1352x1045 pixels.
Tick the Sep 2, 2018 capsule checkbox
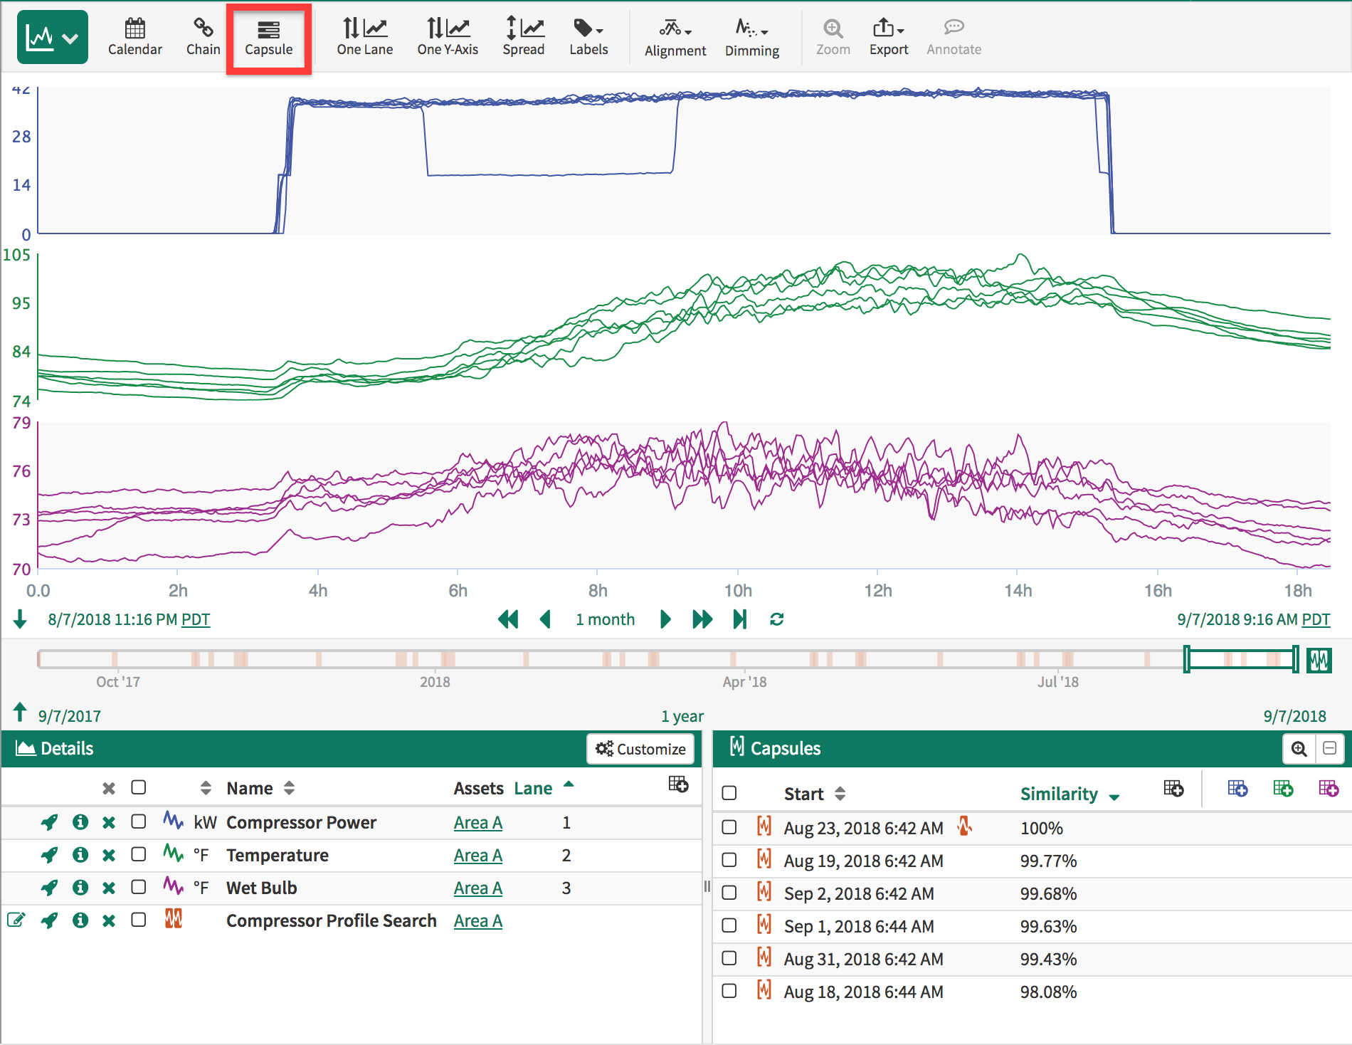tap(729, 893)
